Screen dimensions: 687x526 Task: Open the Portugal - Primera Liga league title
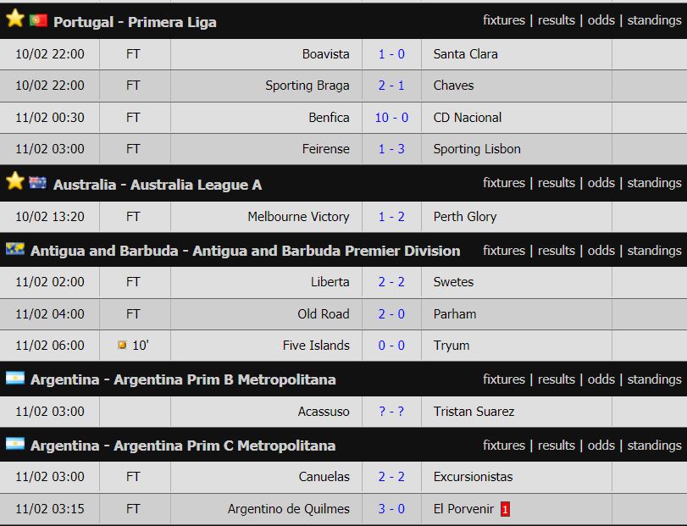coord(135,22)
